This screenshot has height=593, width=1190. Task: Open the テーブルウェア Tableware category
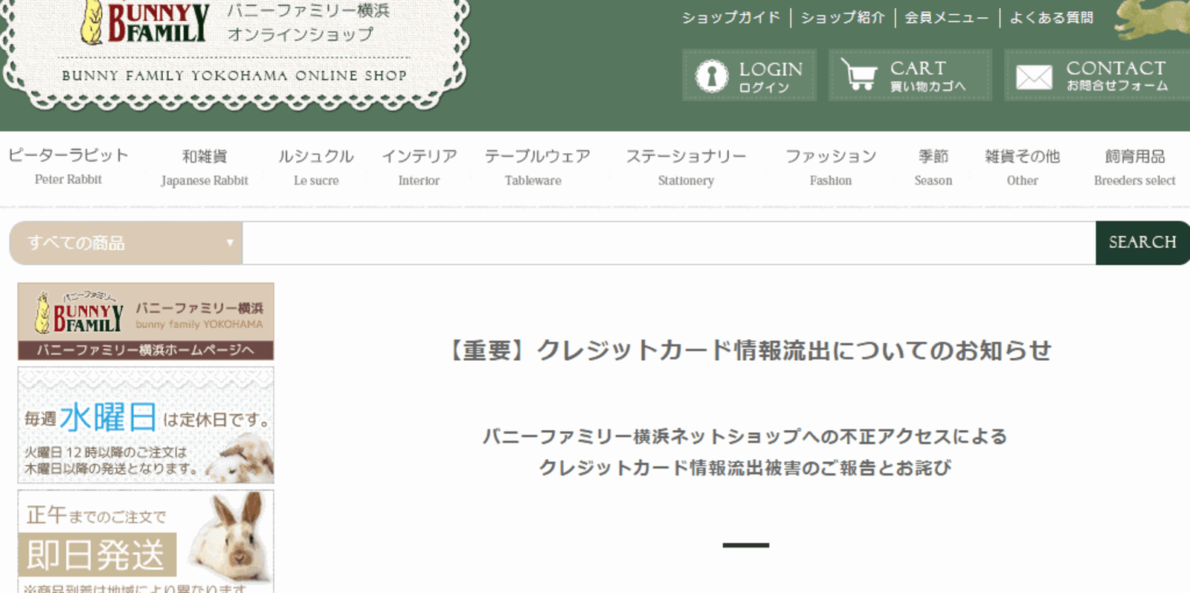point(537,167)
